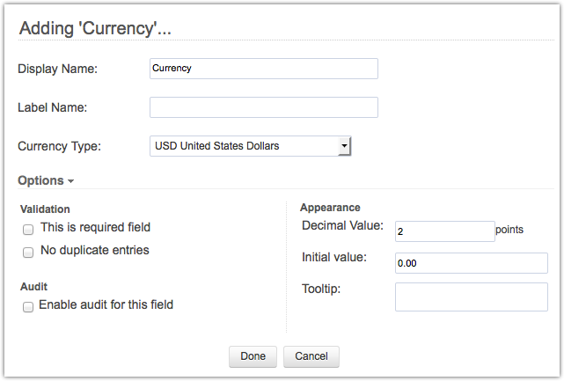Toggle 'Enable audit for this field'

click(28, 306)
